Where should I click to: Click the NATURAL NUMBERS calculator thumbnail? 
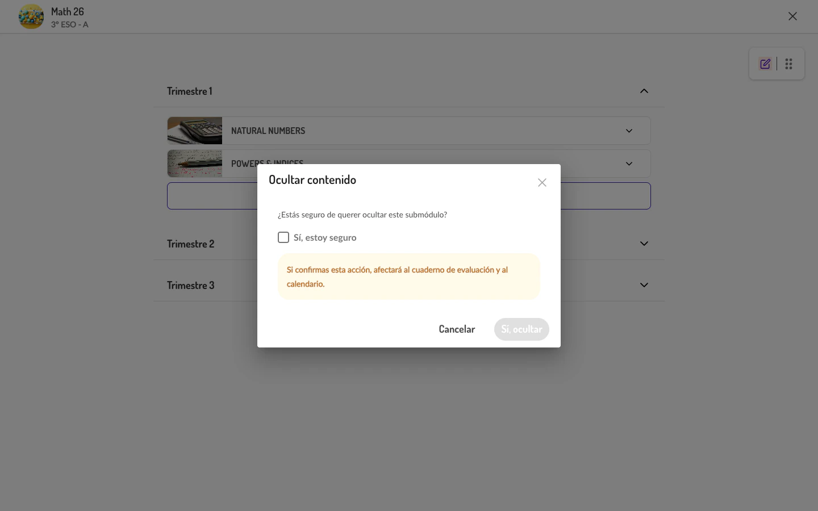click(195, 130)
